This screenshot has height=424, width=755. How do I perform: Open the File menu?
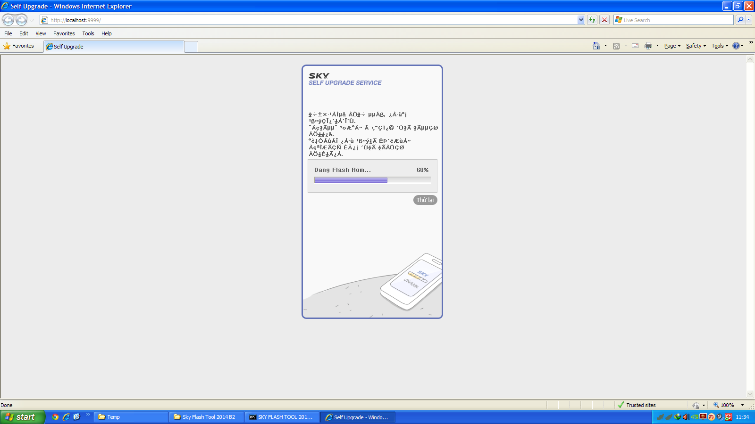[x=8, y=33]
